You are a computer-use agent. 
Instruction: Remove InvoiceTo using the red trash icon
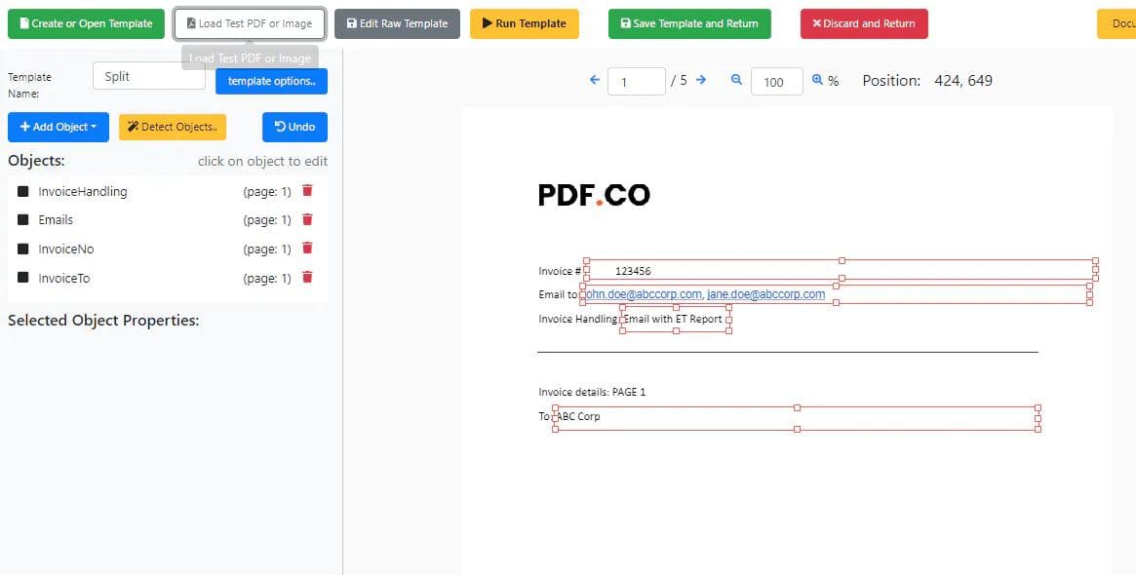(x=307, y=278)
